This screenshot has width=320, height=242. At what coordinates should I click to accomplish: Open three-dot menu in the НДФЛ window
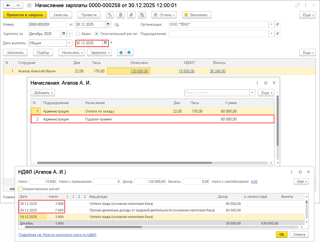pyautogui.click(x=292, y=172)
